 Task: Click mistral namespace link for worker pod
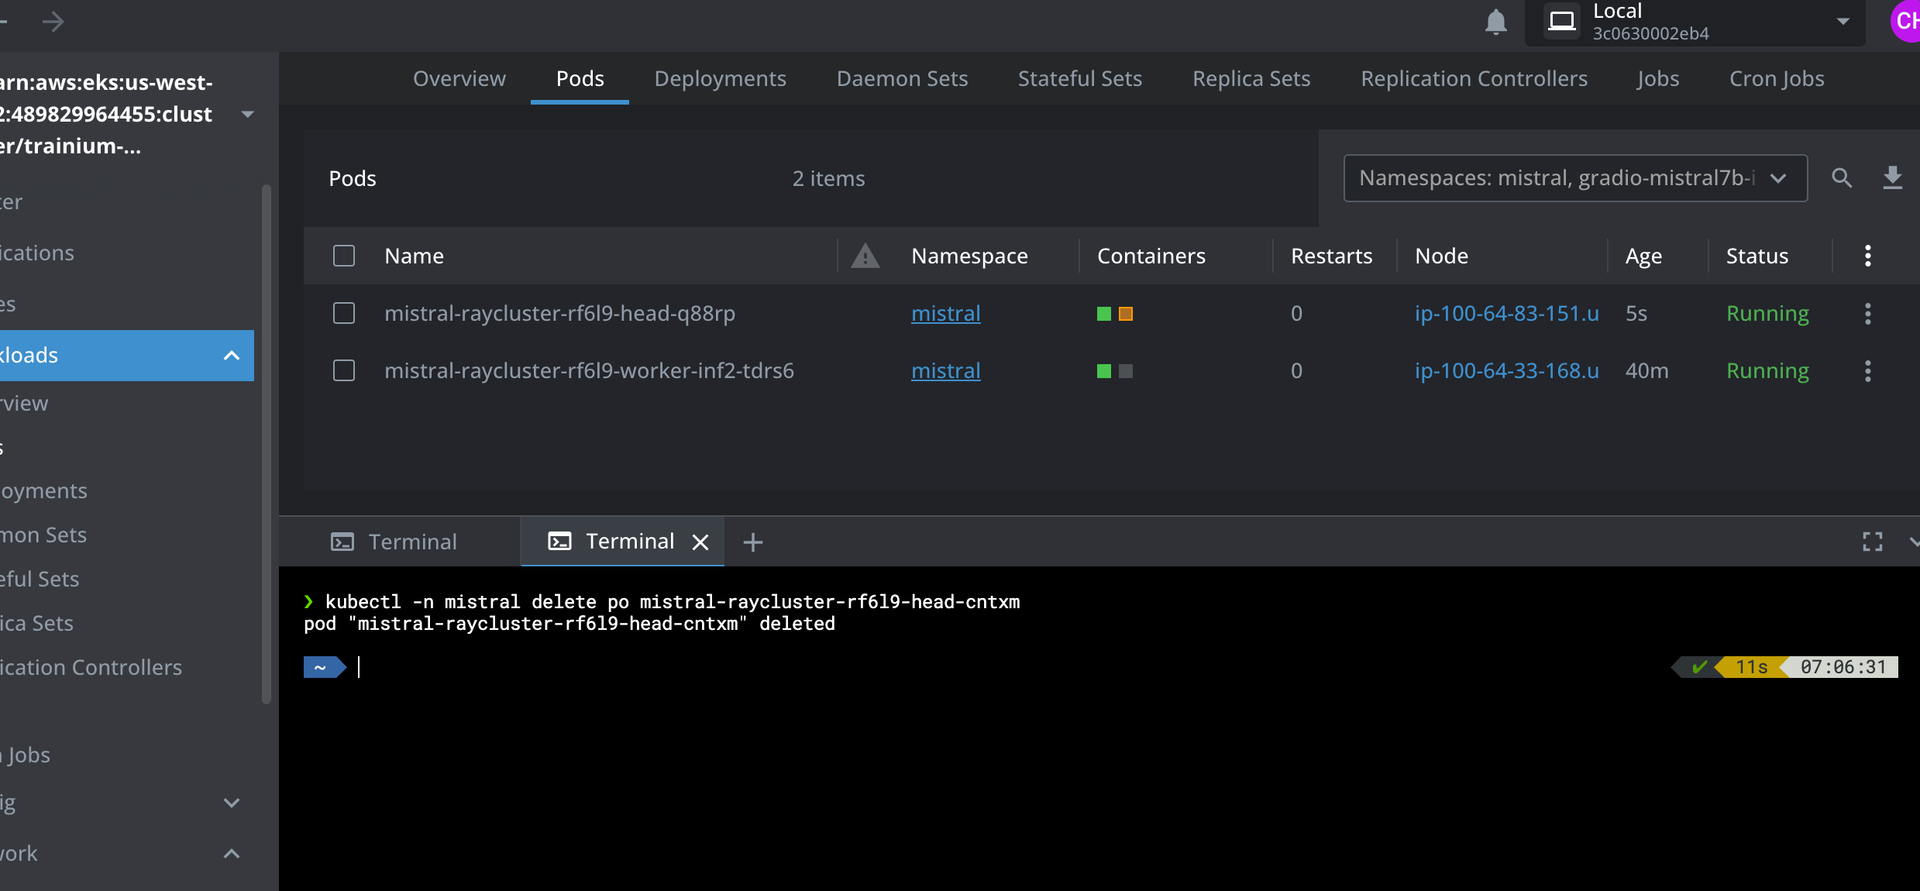coord(945,371)
